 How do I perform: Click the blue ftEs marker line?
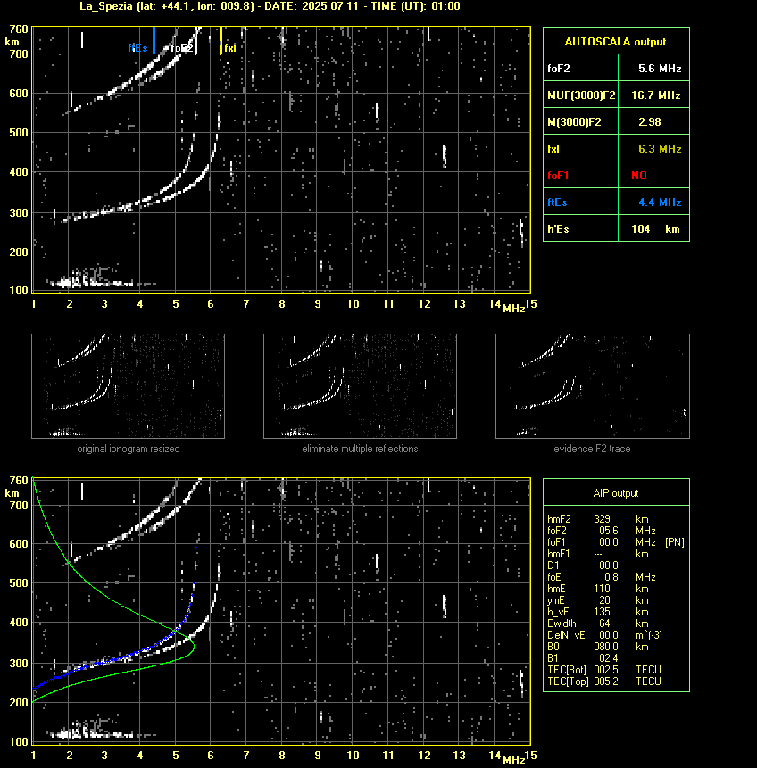click(154, 40)
